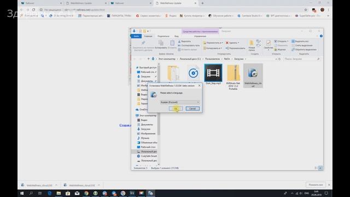
Task: Open the Открыть dropdown in the ribbon
Action: 281,42
